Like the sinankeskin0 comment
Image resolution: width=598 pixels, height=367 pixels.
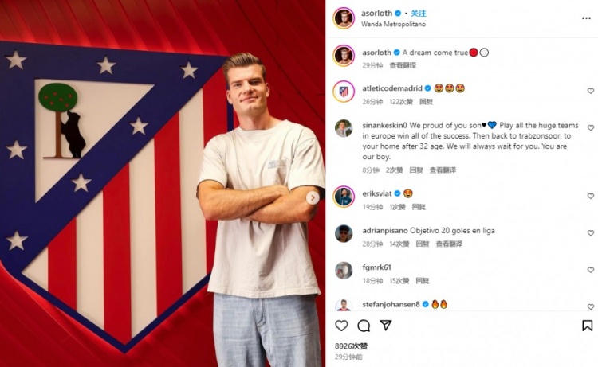pos(590,128)
